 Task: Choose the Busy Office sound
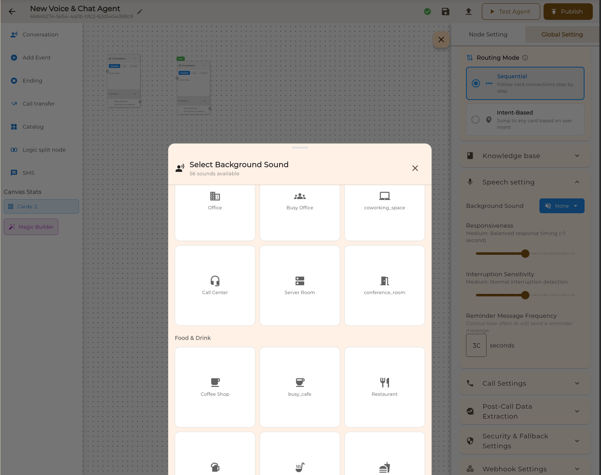[300, 212]
